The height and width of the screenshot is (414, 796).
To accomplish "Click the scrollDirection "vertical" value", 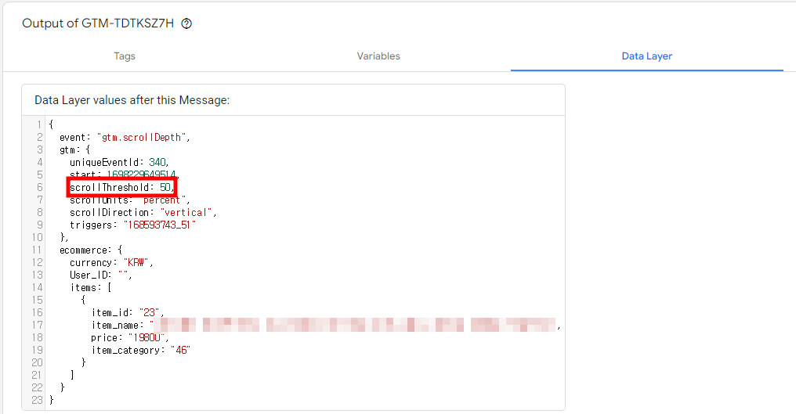I will coord(186,213).
